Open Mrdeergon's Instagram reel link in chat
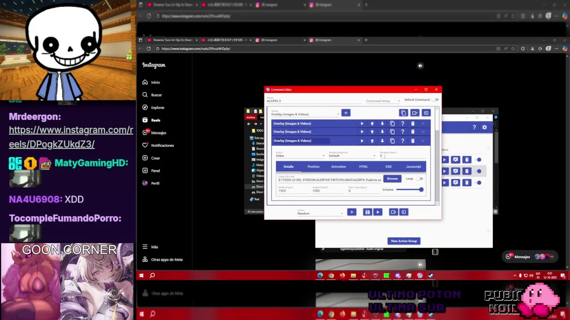Image resolution: width=570 pixels, height=320 pixels. pyautogui.click(x=71, y=137)
